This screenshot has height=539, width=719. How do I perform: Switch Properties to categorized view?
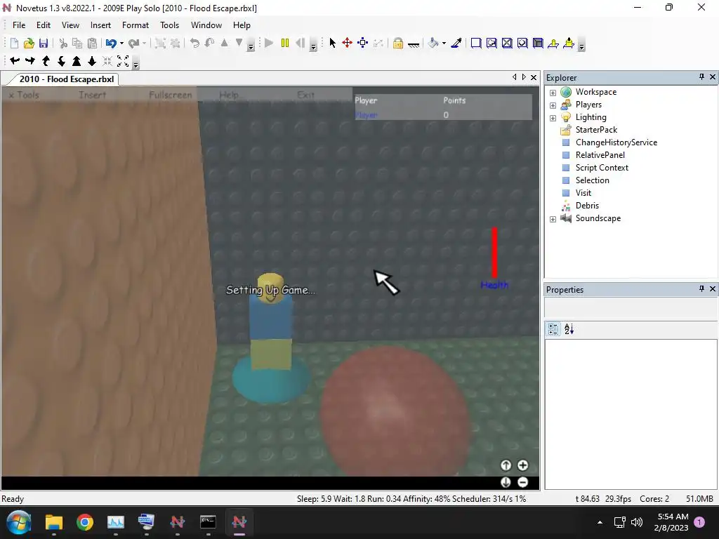(553, 329)
